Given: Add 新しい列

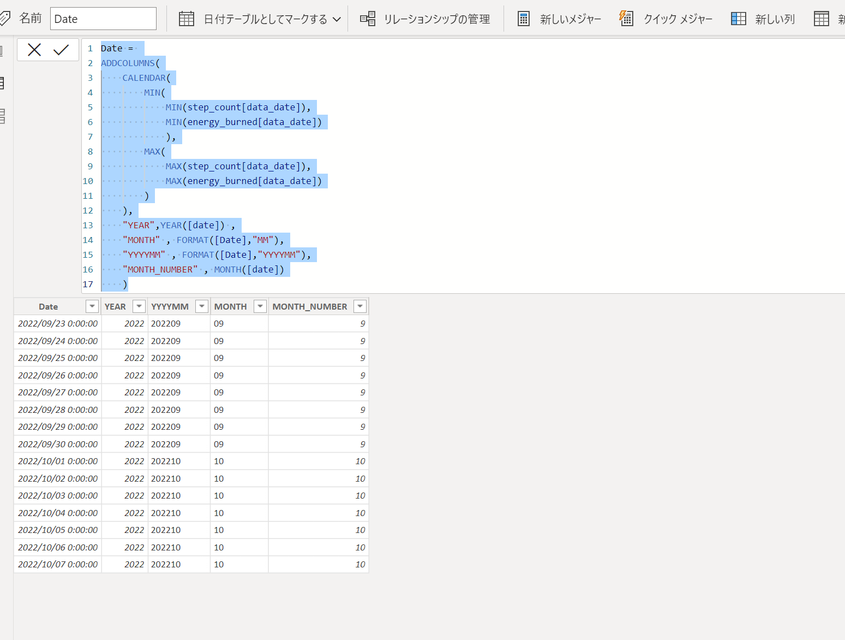Looking at the screenshot, I should [x=775, y=19].
